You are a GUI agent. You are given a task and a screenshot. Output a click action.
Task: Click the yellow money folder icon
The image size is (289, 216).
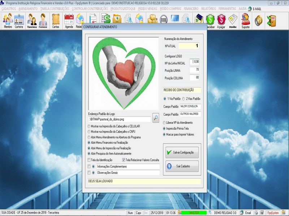(117, 18)
